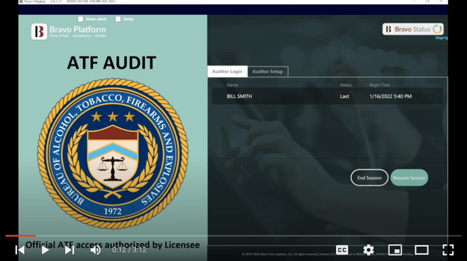Screen dimensions: 467x261
Task: Mute the video volume
Action: point(96,250)
